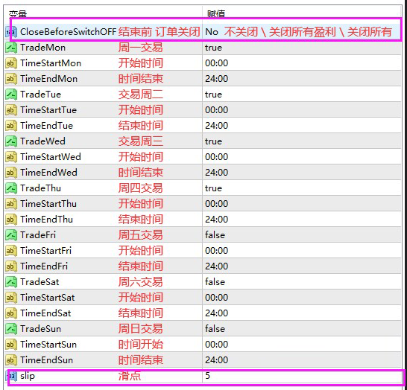Edit the TimeEndMon 24:00 value

tap(216, 79)
